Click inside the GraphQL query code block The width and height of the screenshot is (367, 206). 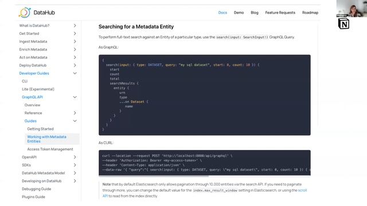coord(205,95)
